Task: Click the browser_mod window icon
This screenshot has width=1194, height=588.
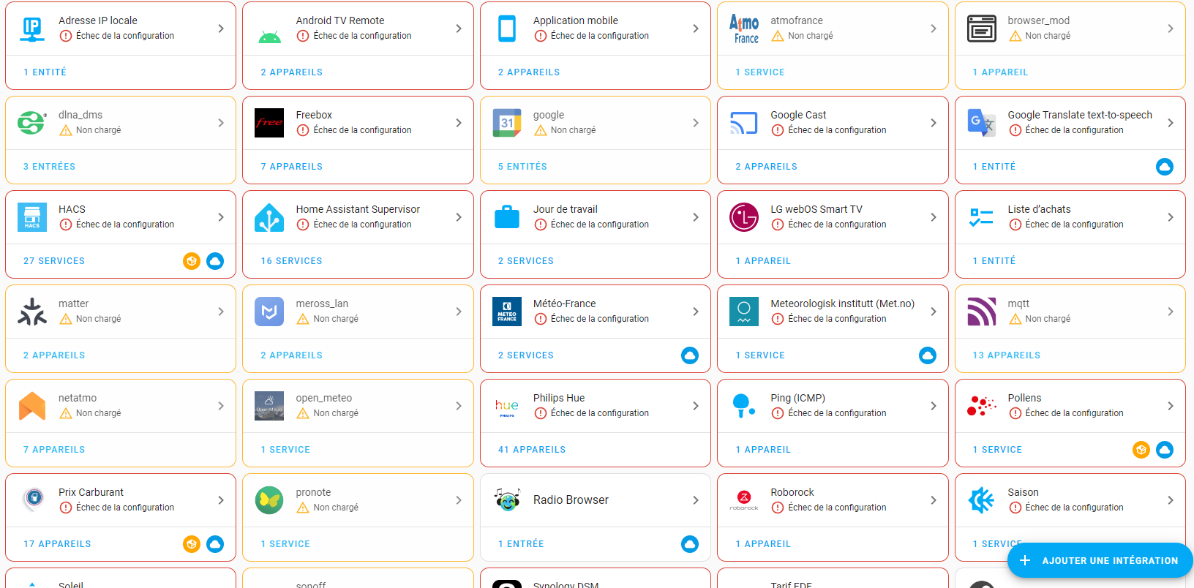Action: (981, 29)
